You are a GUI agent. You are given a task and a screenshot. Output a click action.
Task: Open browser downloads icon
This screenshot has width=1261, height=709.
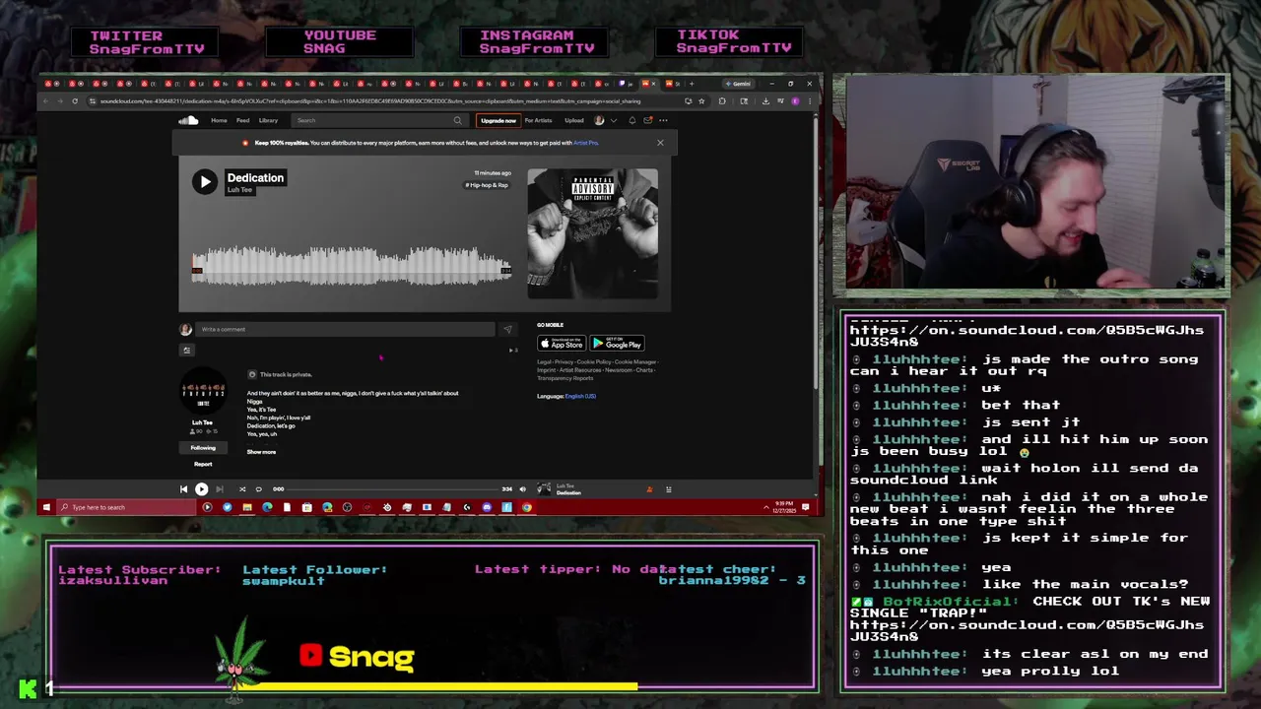pyautogui.click(x=765, y=101)
